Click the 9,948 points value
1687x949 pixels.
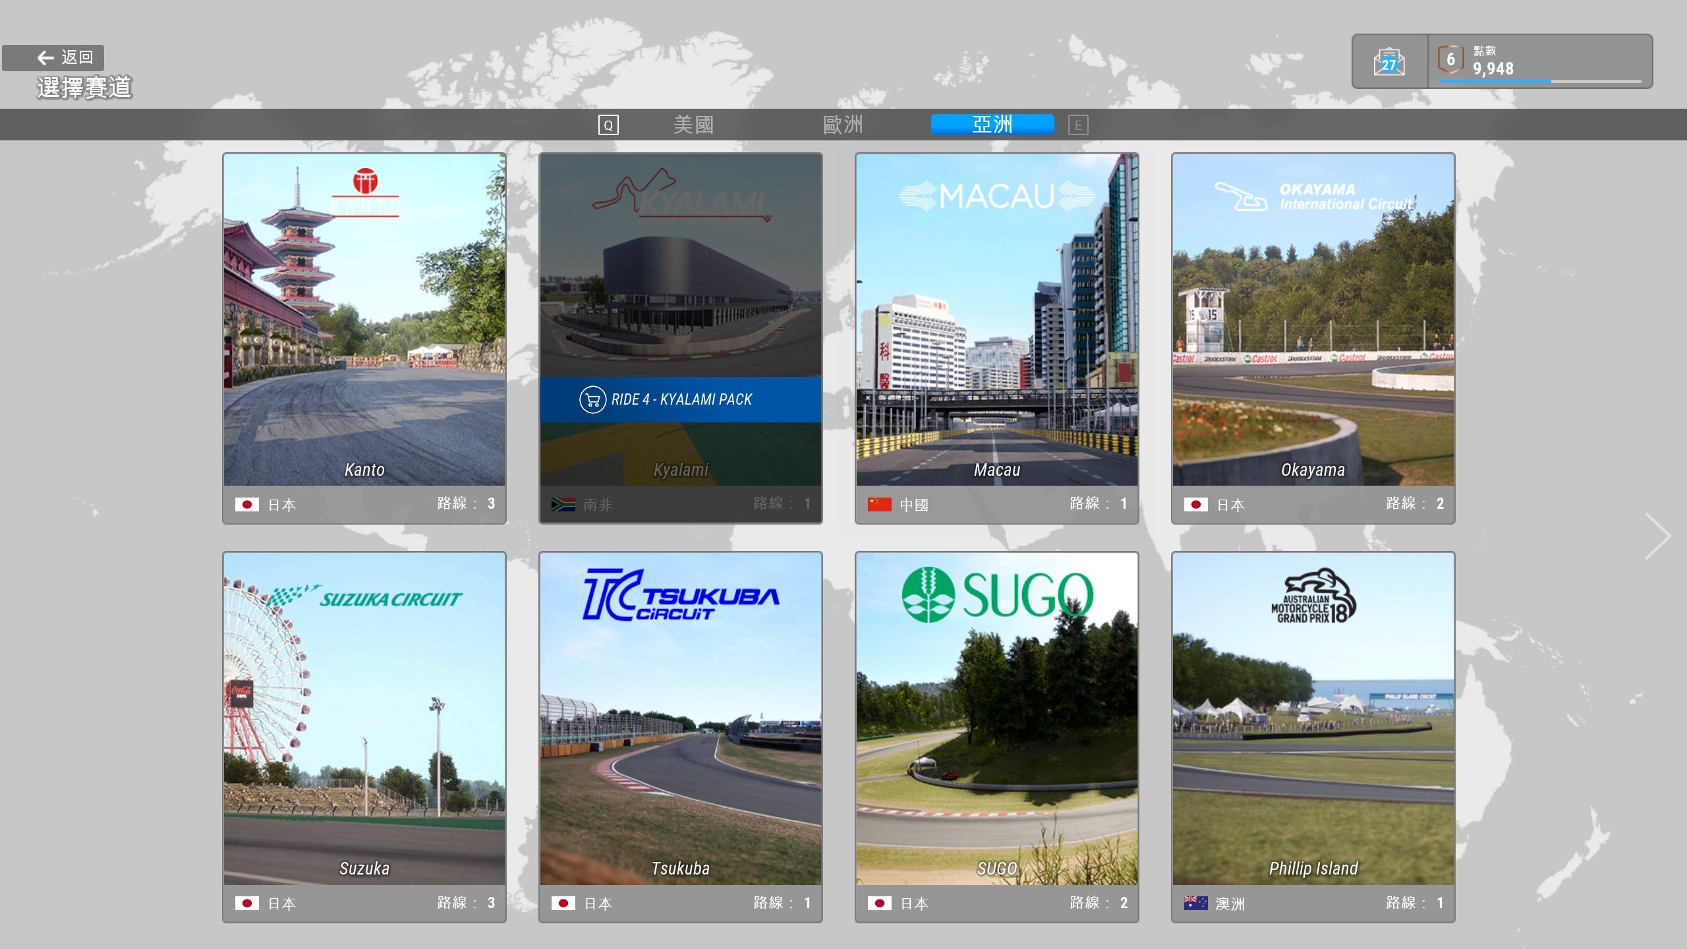1493,69
